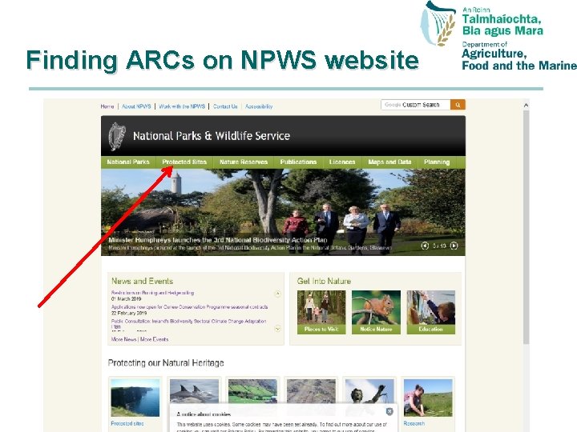Click the Protected sites cliff thumbnail
The width and height of the screenshot is (577, 432).
[x=135, y=398]
